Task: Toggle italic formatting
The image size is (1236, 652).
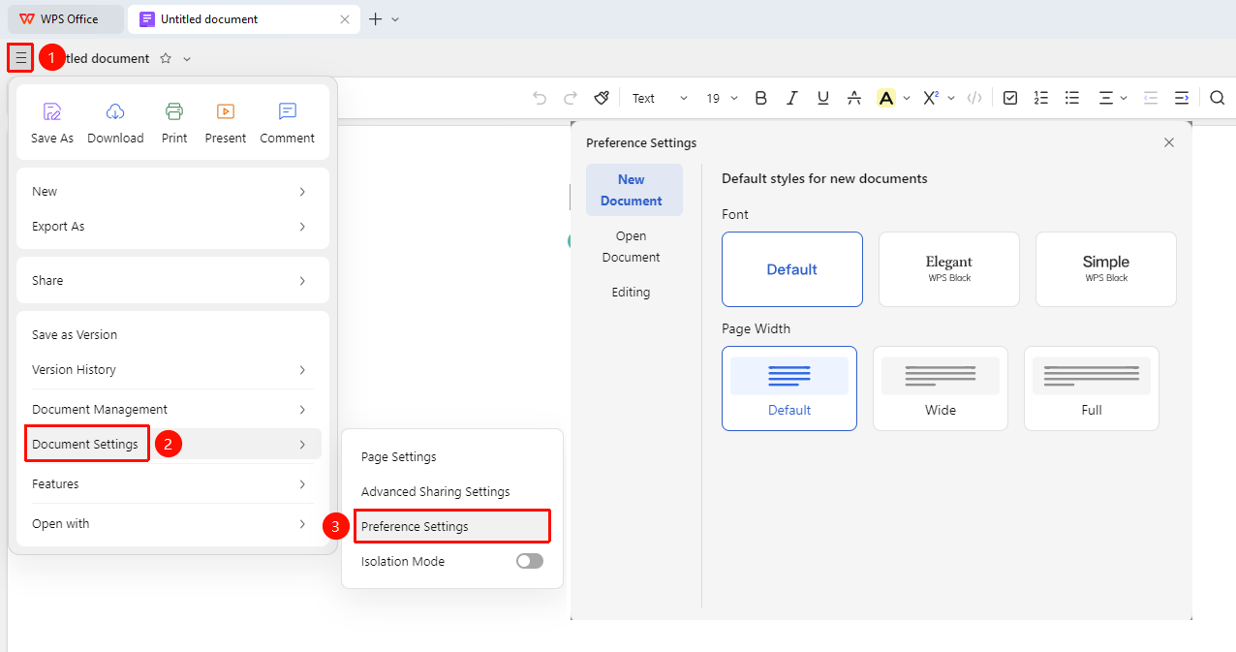Action: [792, 98]
